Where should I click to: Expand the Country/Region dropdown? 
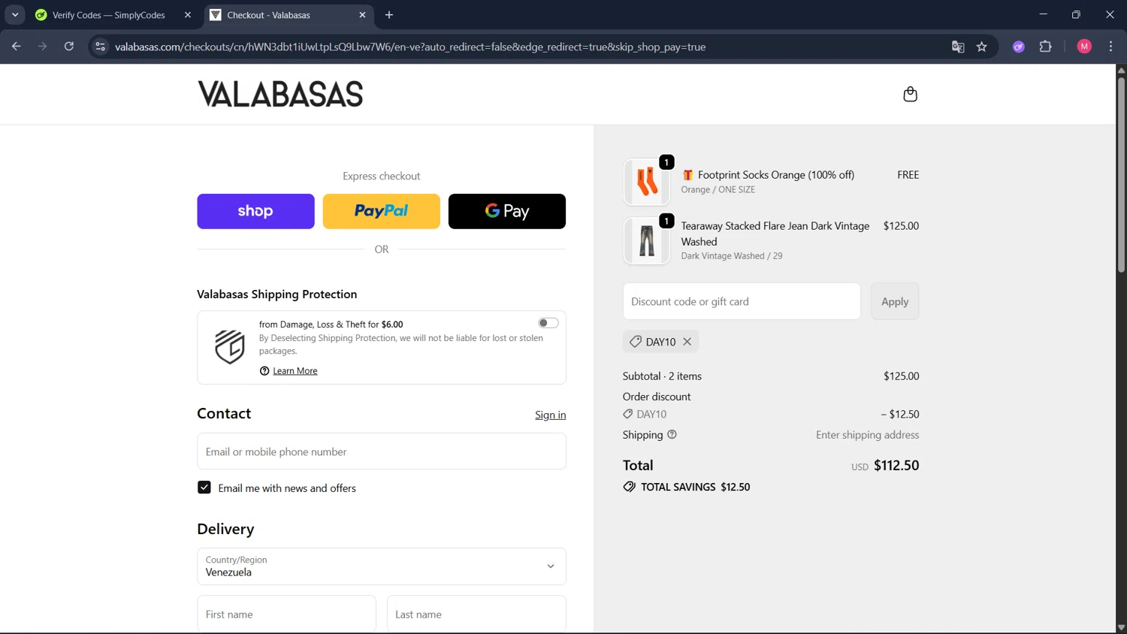click(x=382, y=566)
